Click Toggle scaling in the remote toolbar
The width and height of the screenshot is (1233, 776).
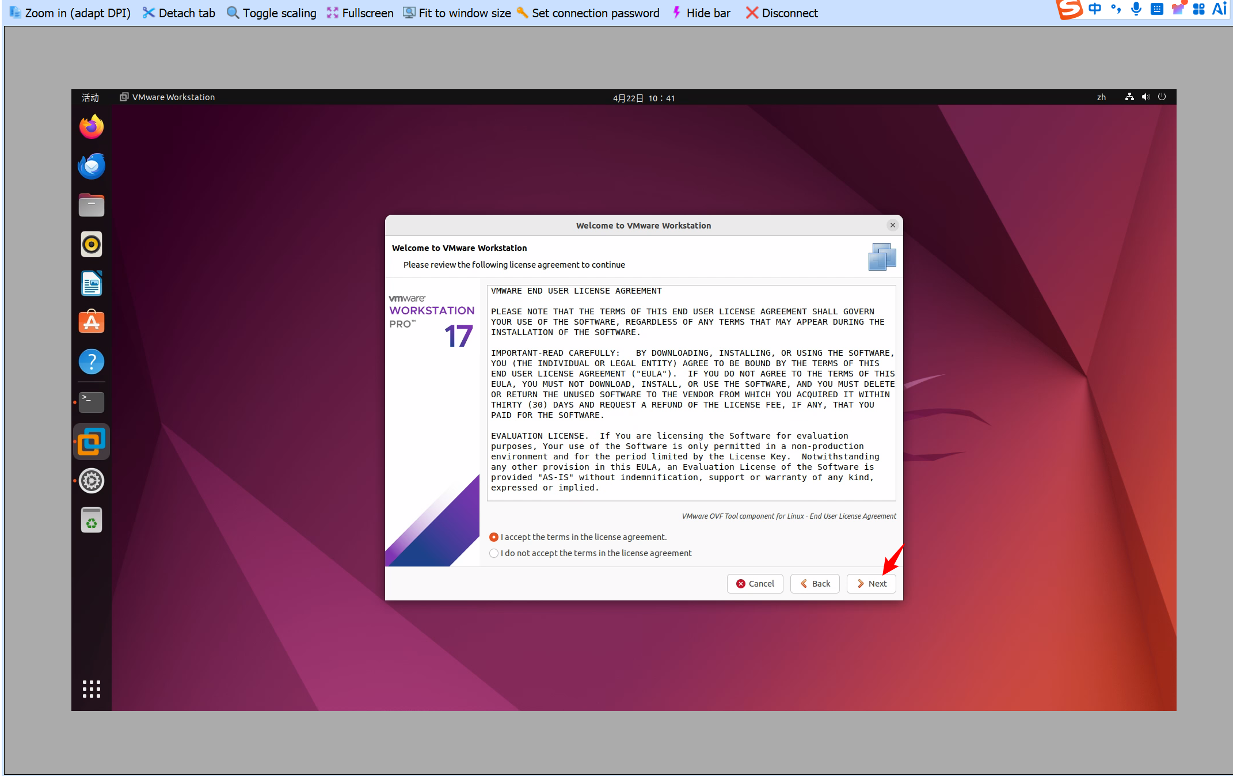272,13
